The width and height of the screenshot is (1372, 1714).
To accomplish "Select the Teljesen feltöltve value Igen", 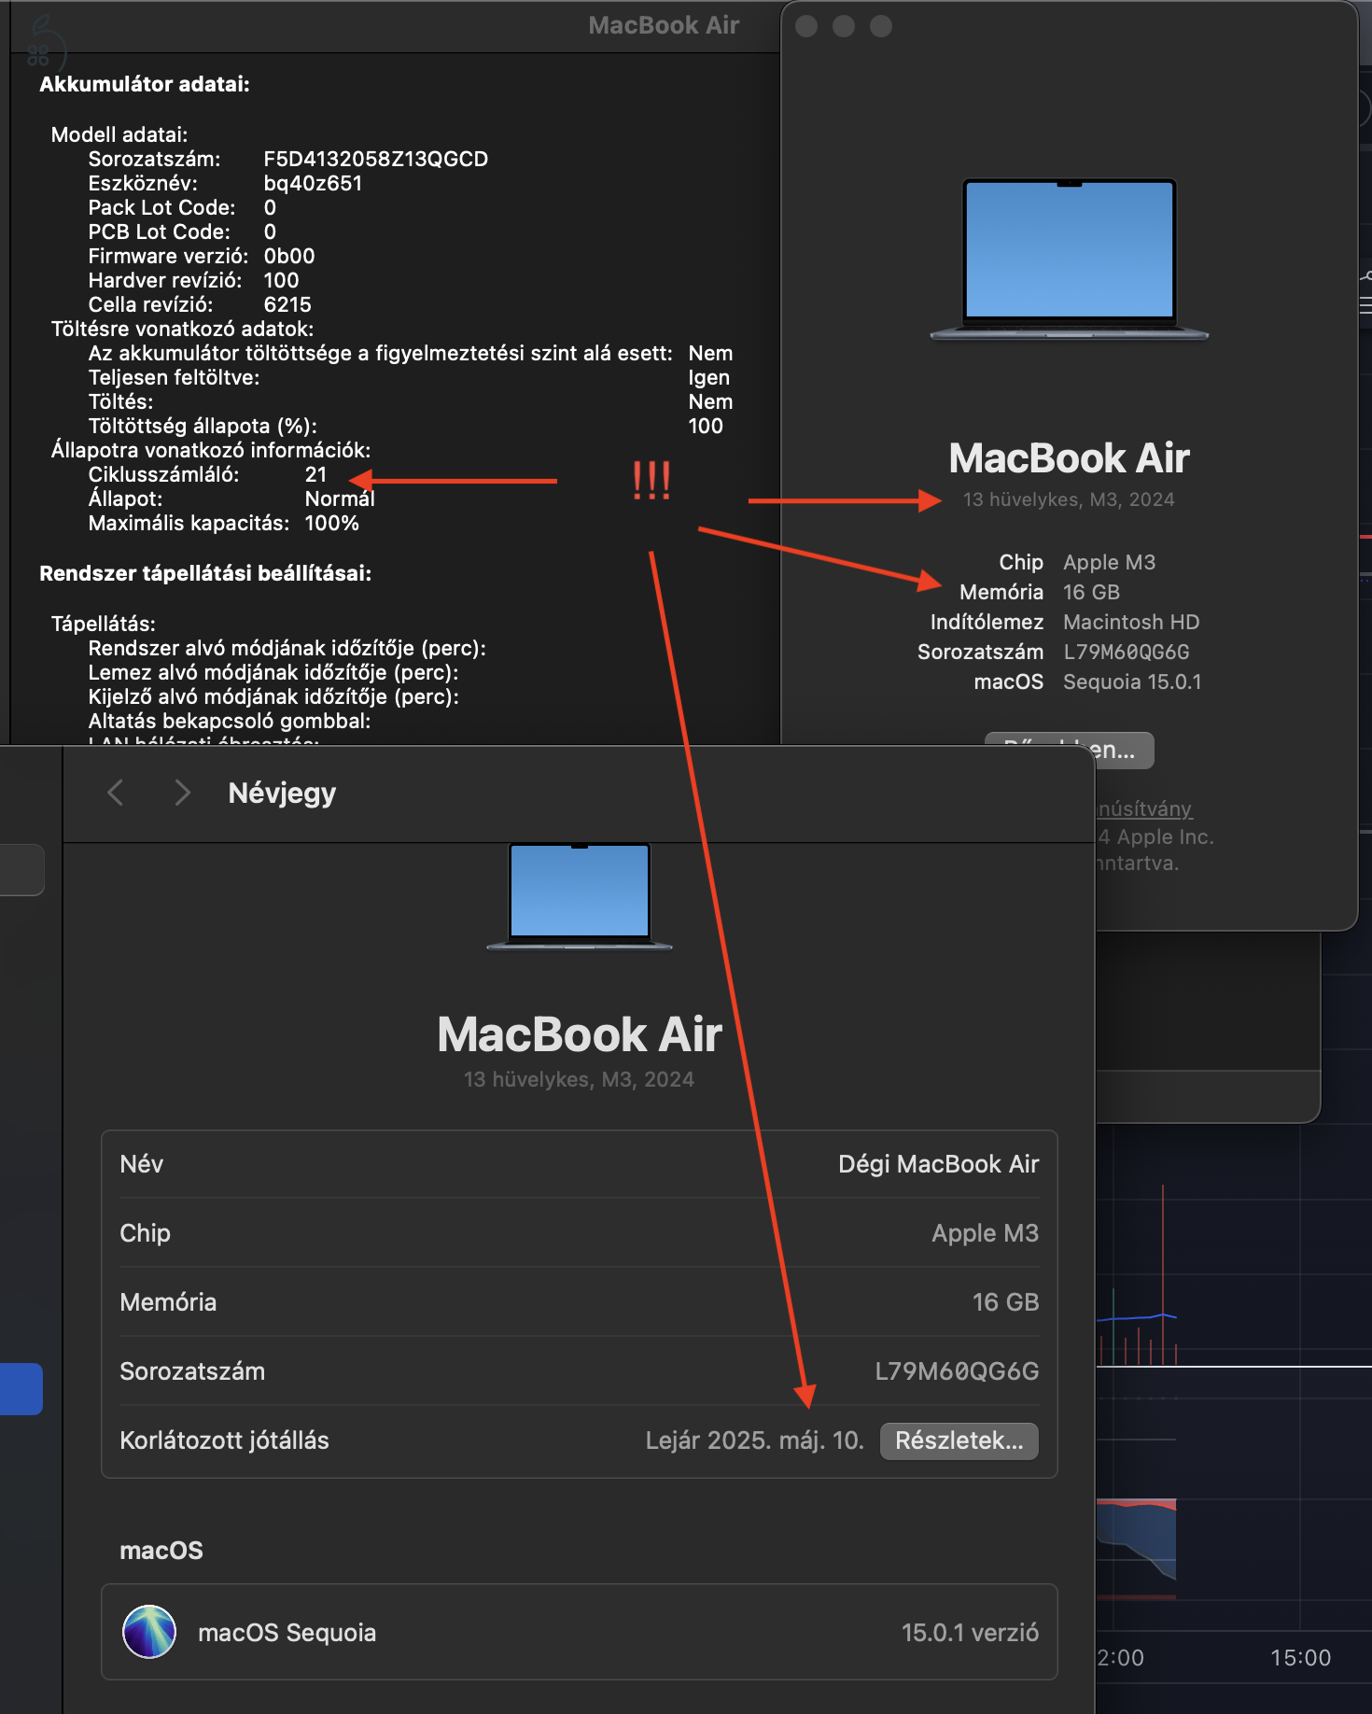I will (709, 377).
